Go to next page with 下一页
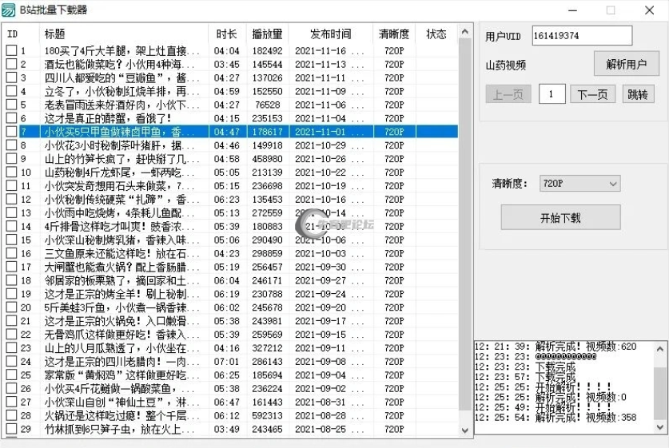Viewport: 669px width, 448px height. [x=592, y=94]
